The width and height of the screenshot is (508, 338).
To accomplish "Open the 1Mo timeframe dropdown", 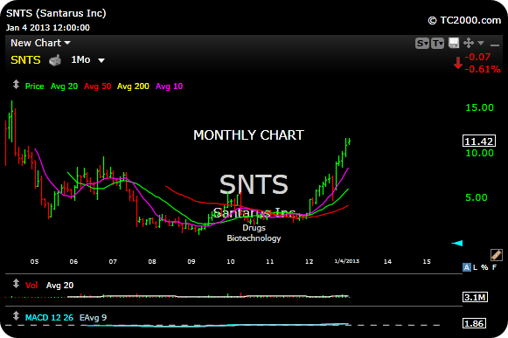I will pyautogui.click(x=87, y=60).
